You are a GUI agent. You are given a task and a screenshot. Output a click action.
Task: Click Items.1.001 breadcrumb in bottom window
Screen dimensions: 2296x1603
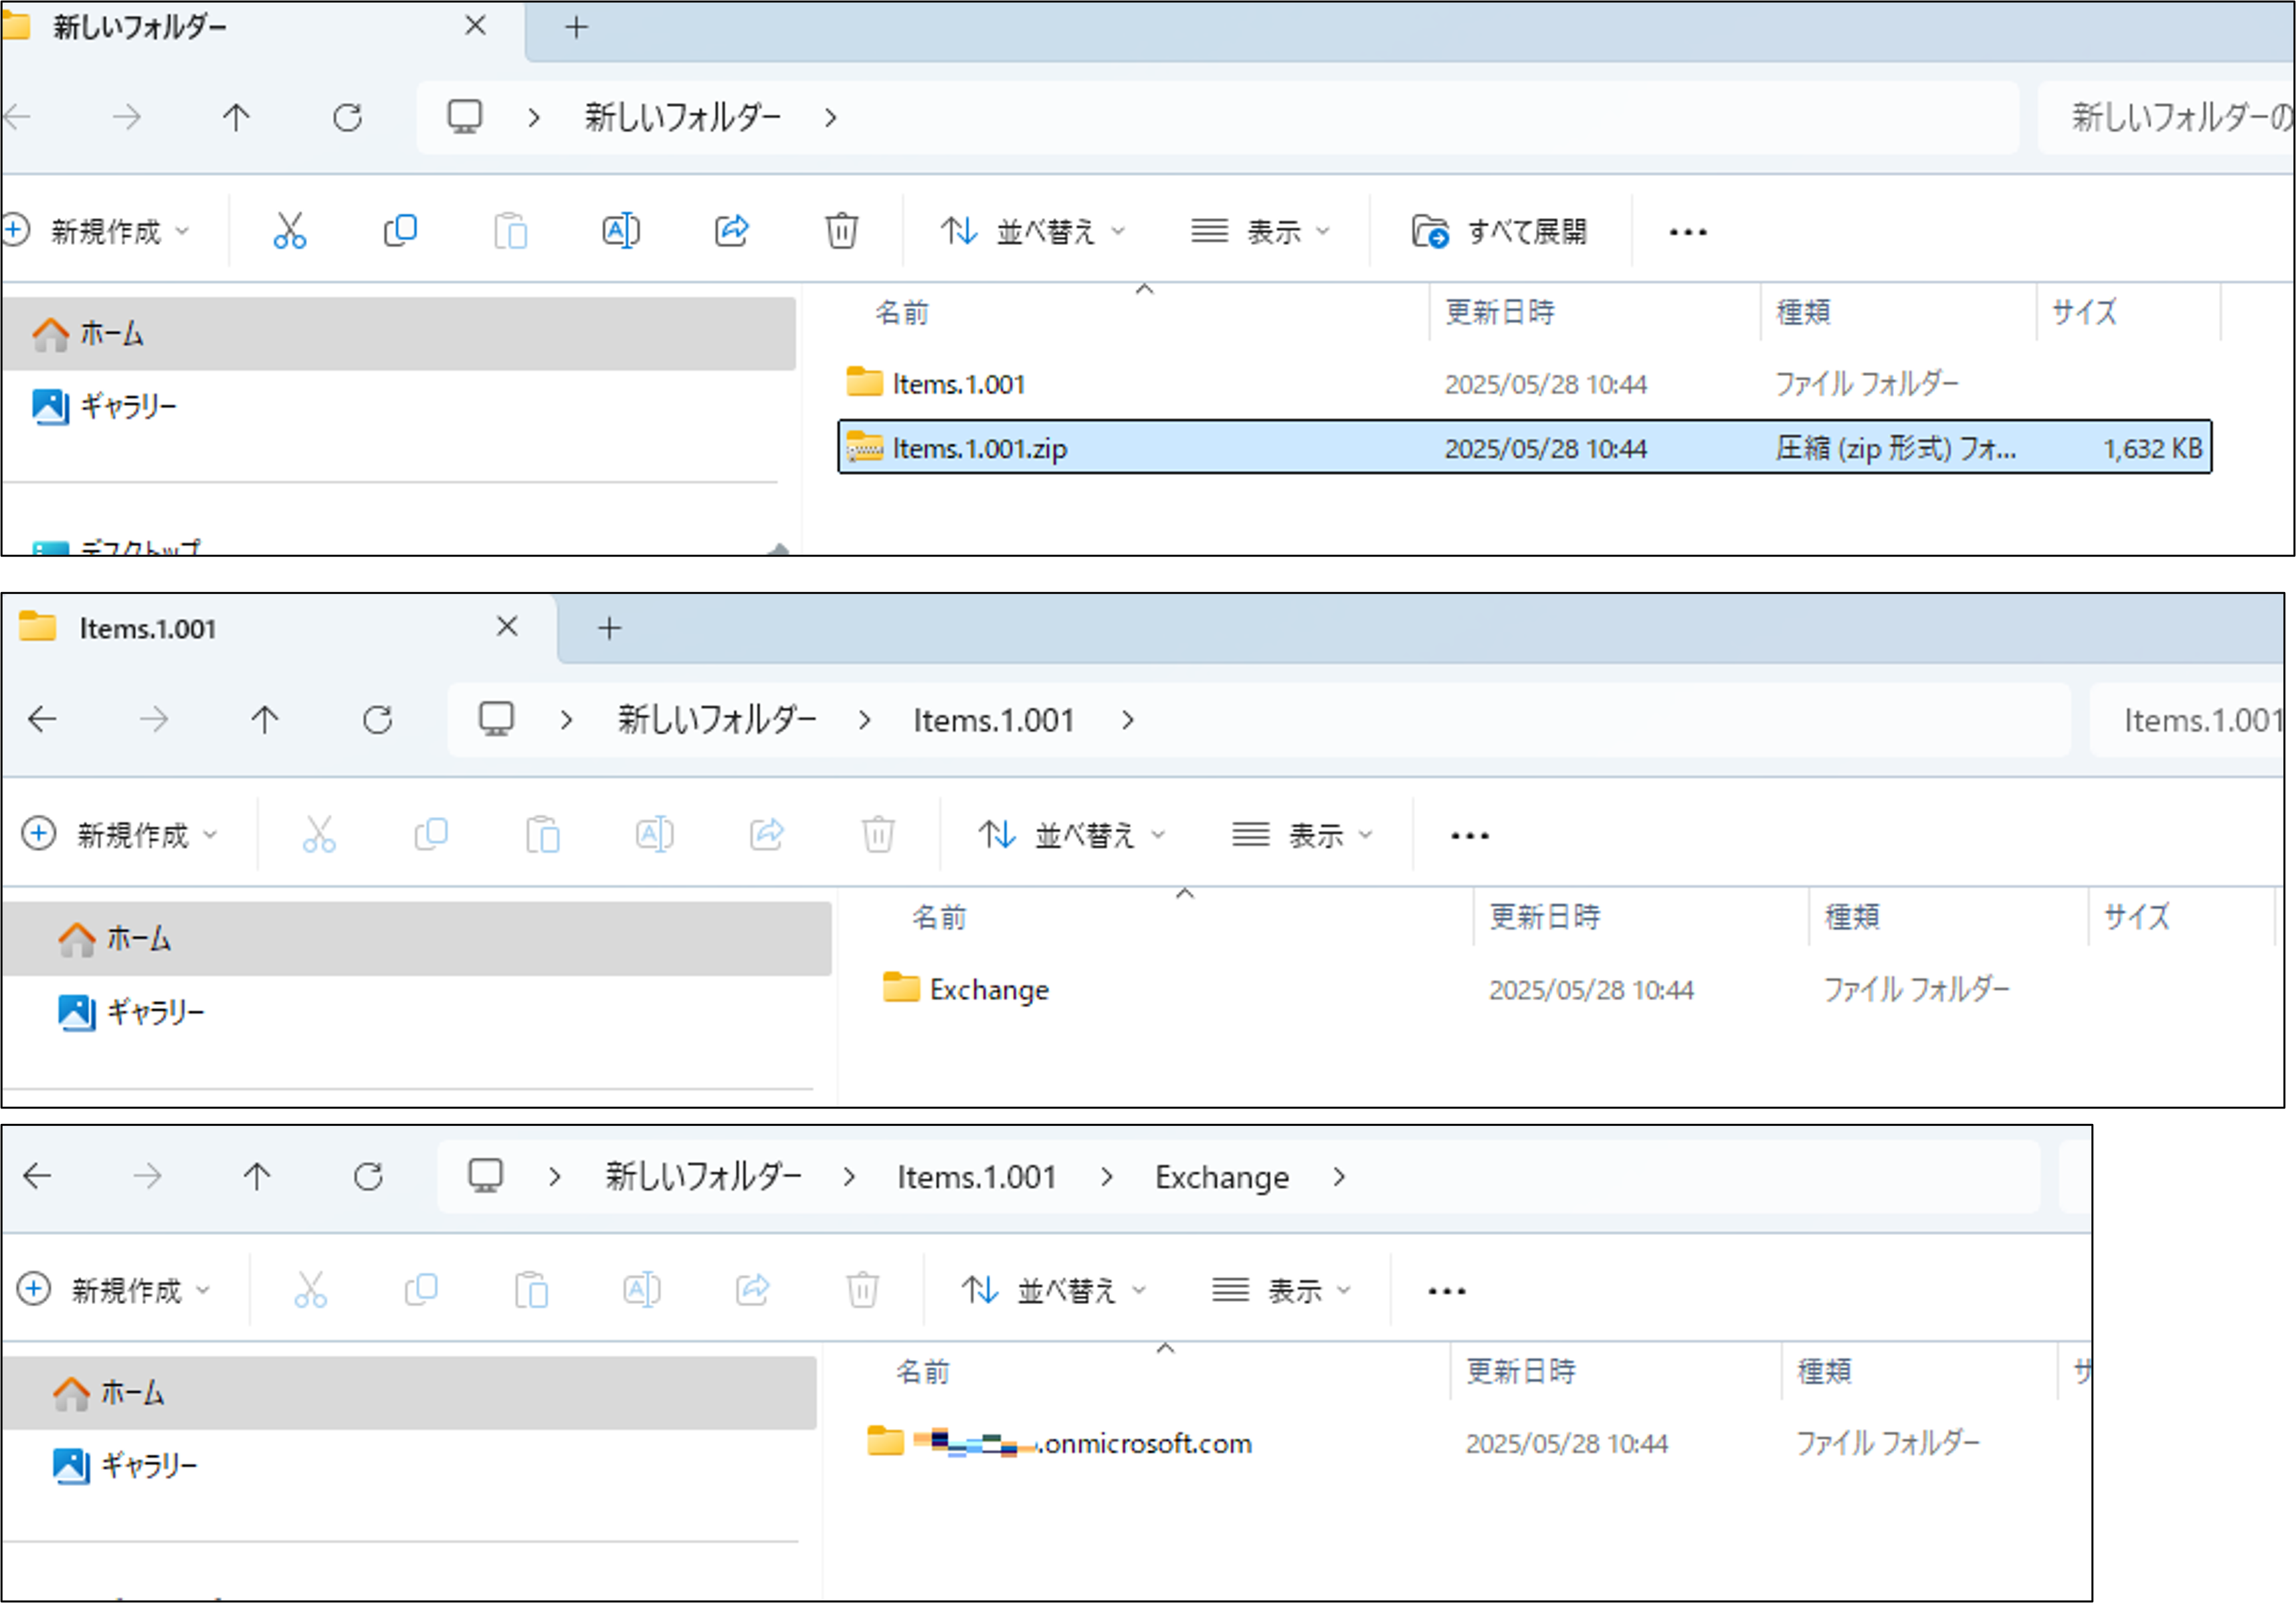point(977,1177)
